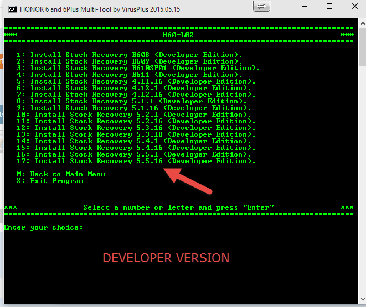Click 'Select a number or letter' instruction text
Viewport: 366px width, 307px height.
click(x=178, y=207)
